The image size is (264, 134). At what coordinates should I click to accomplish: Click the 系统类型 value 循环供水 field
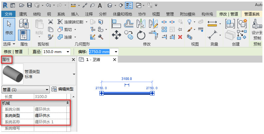click(50, 115)
